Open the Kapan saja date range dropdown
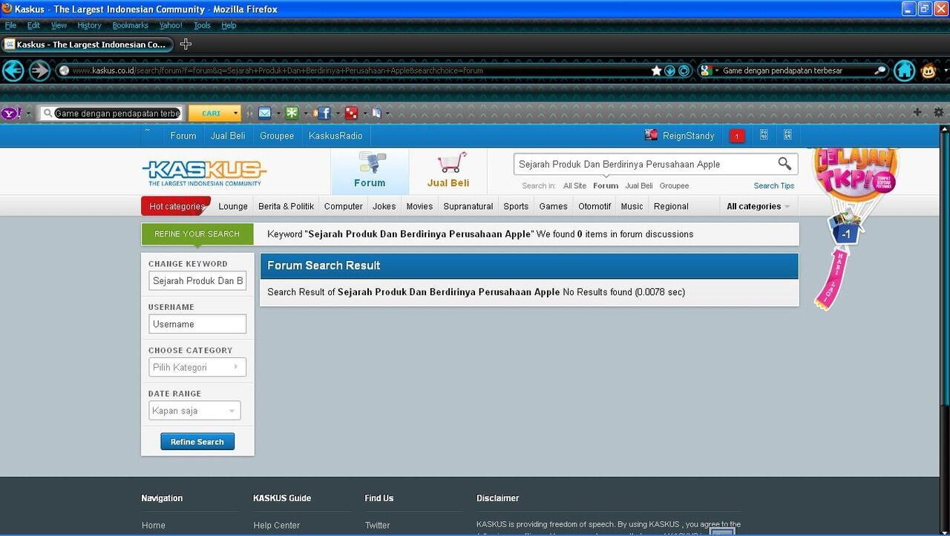This screenshot has width=950, height=536. click(x=194, y=411)
